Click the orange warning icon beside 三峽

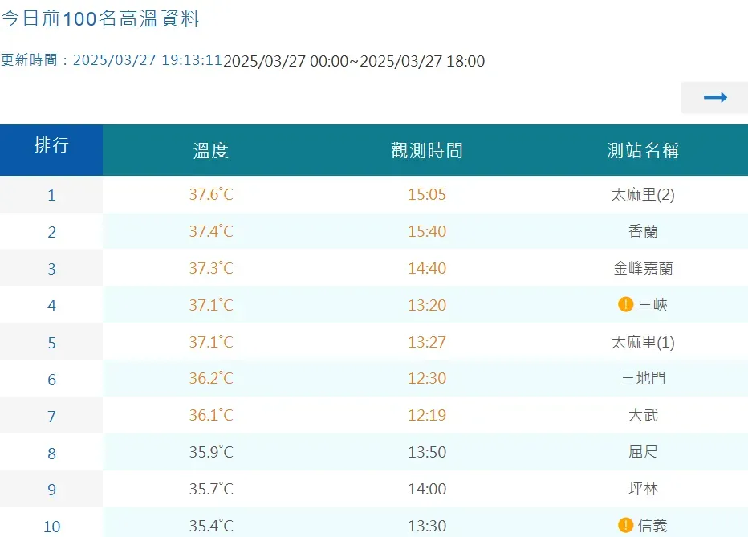pos(625,304)
